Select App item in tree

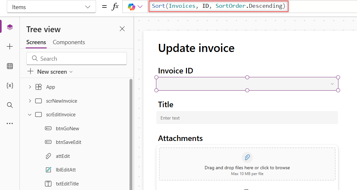click(x=51, y=87)
